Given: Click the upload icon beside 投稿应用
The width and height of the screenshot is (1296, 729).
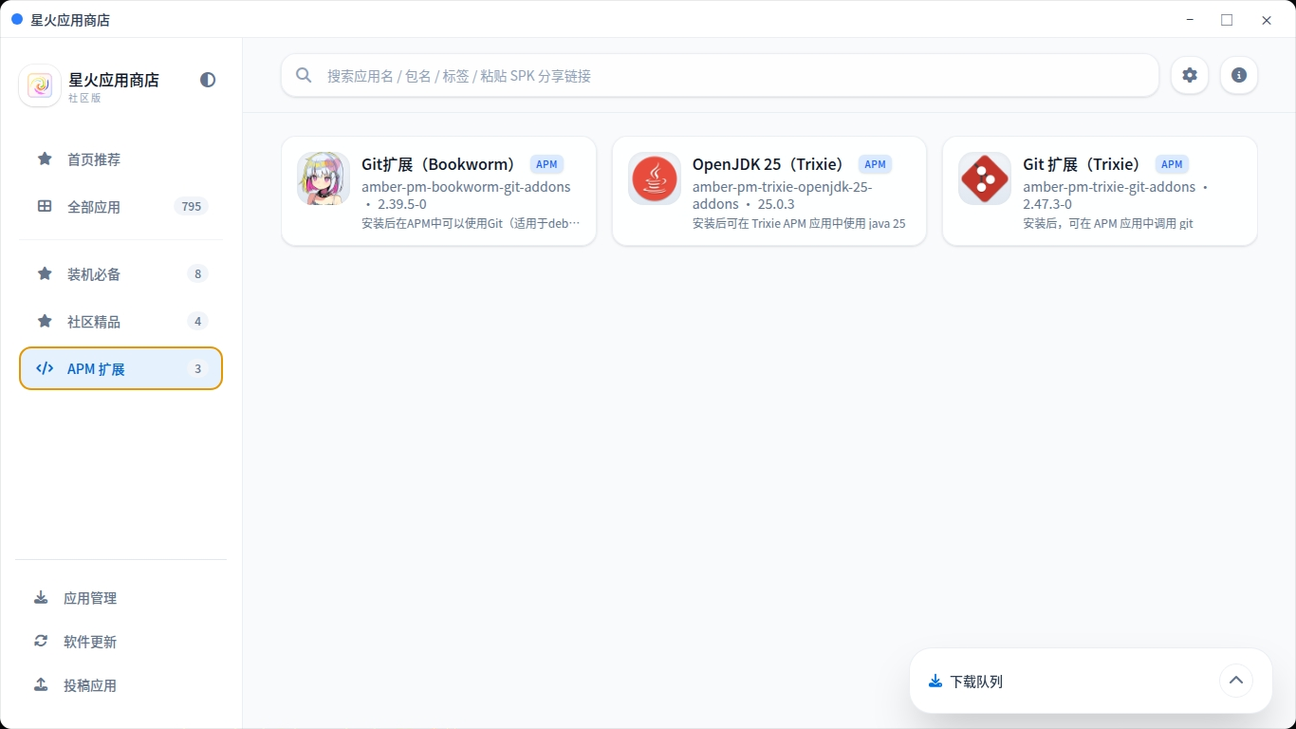Looking at the screenshot, I should point(41,685).
